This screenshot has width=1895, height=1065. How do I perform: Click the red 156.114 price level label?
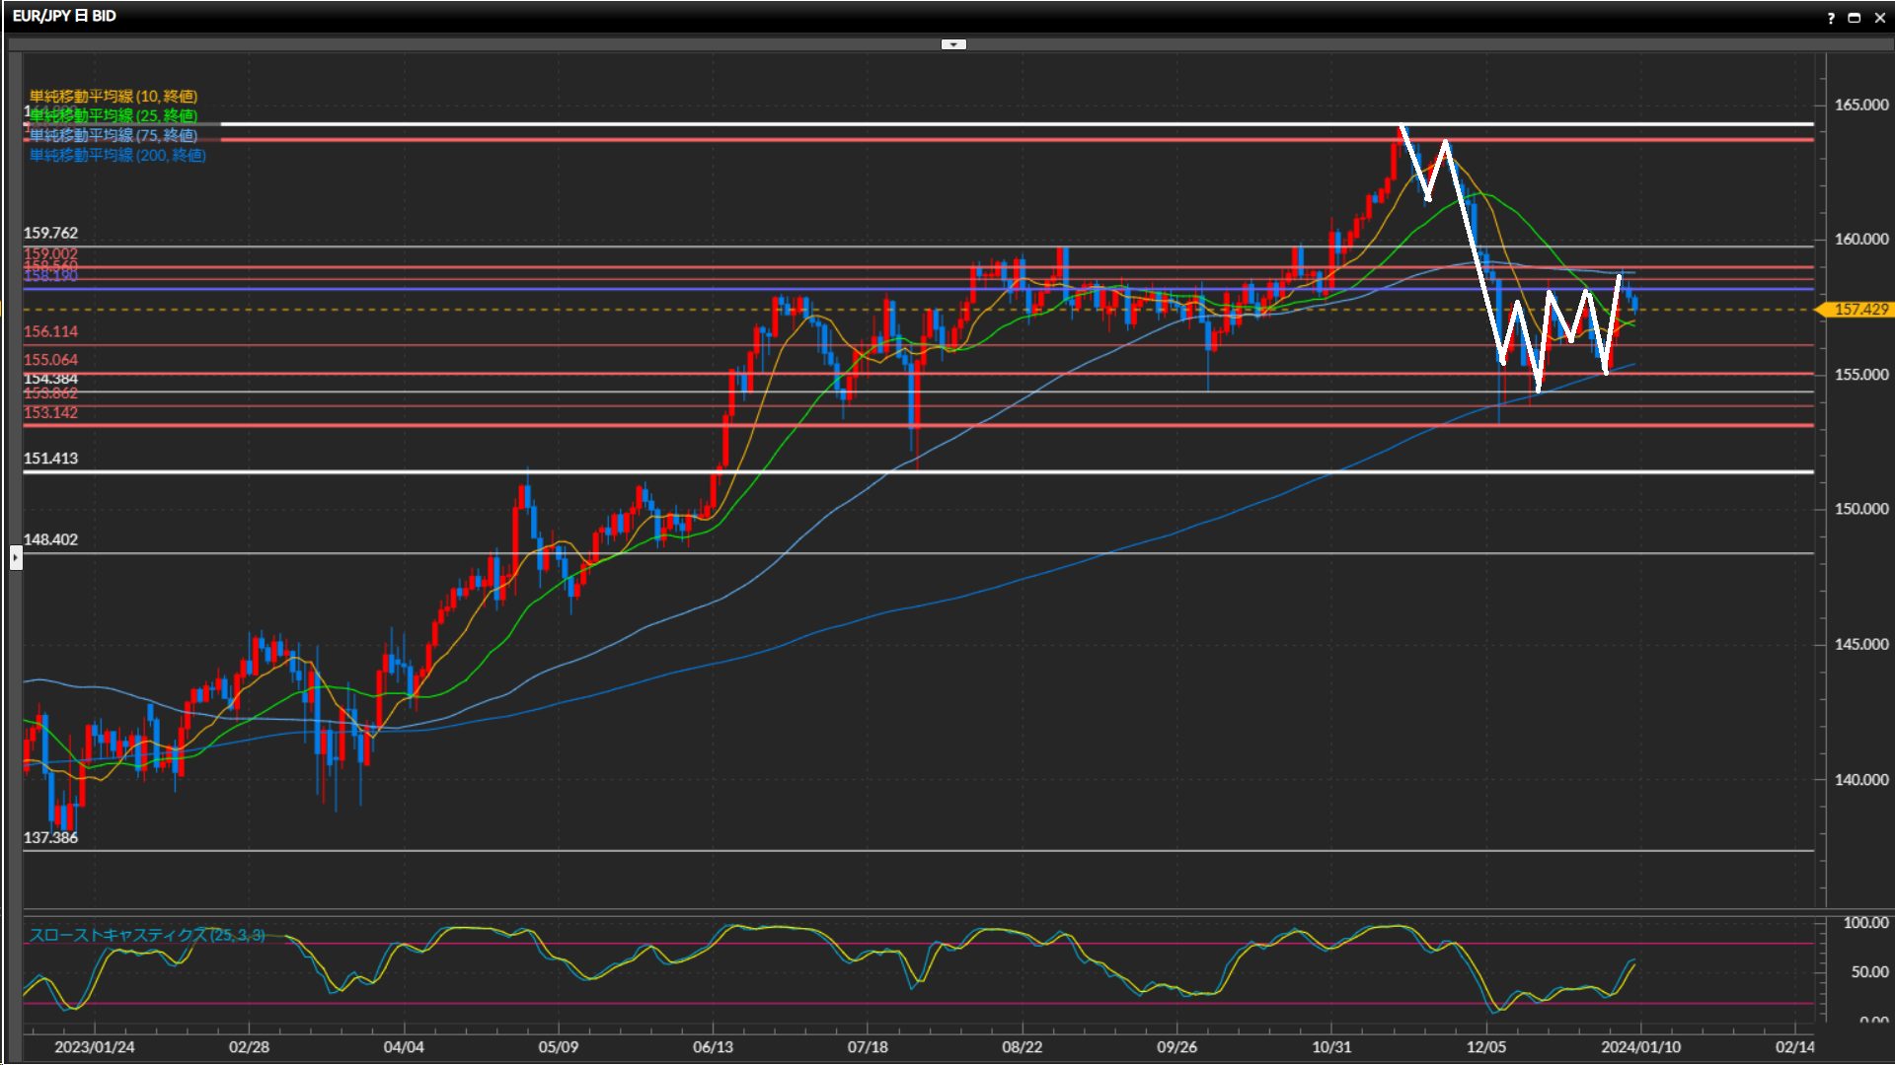pos(50,332)
